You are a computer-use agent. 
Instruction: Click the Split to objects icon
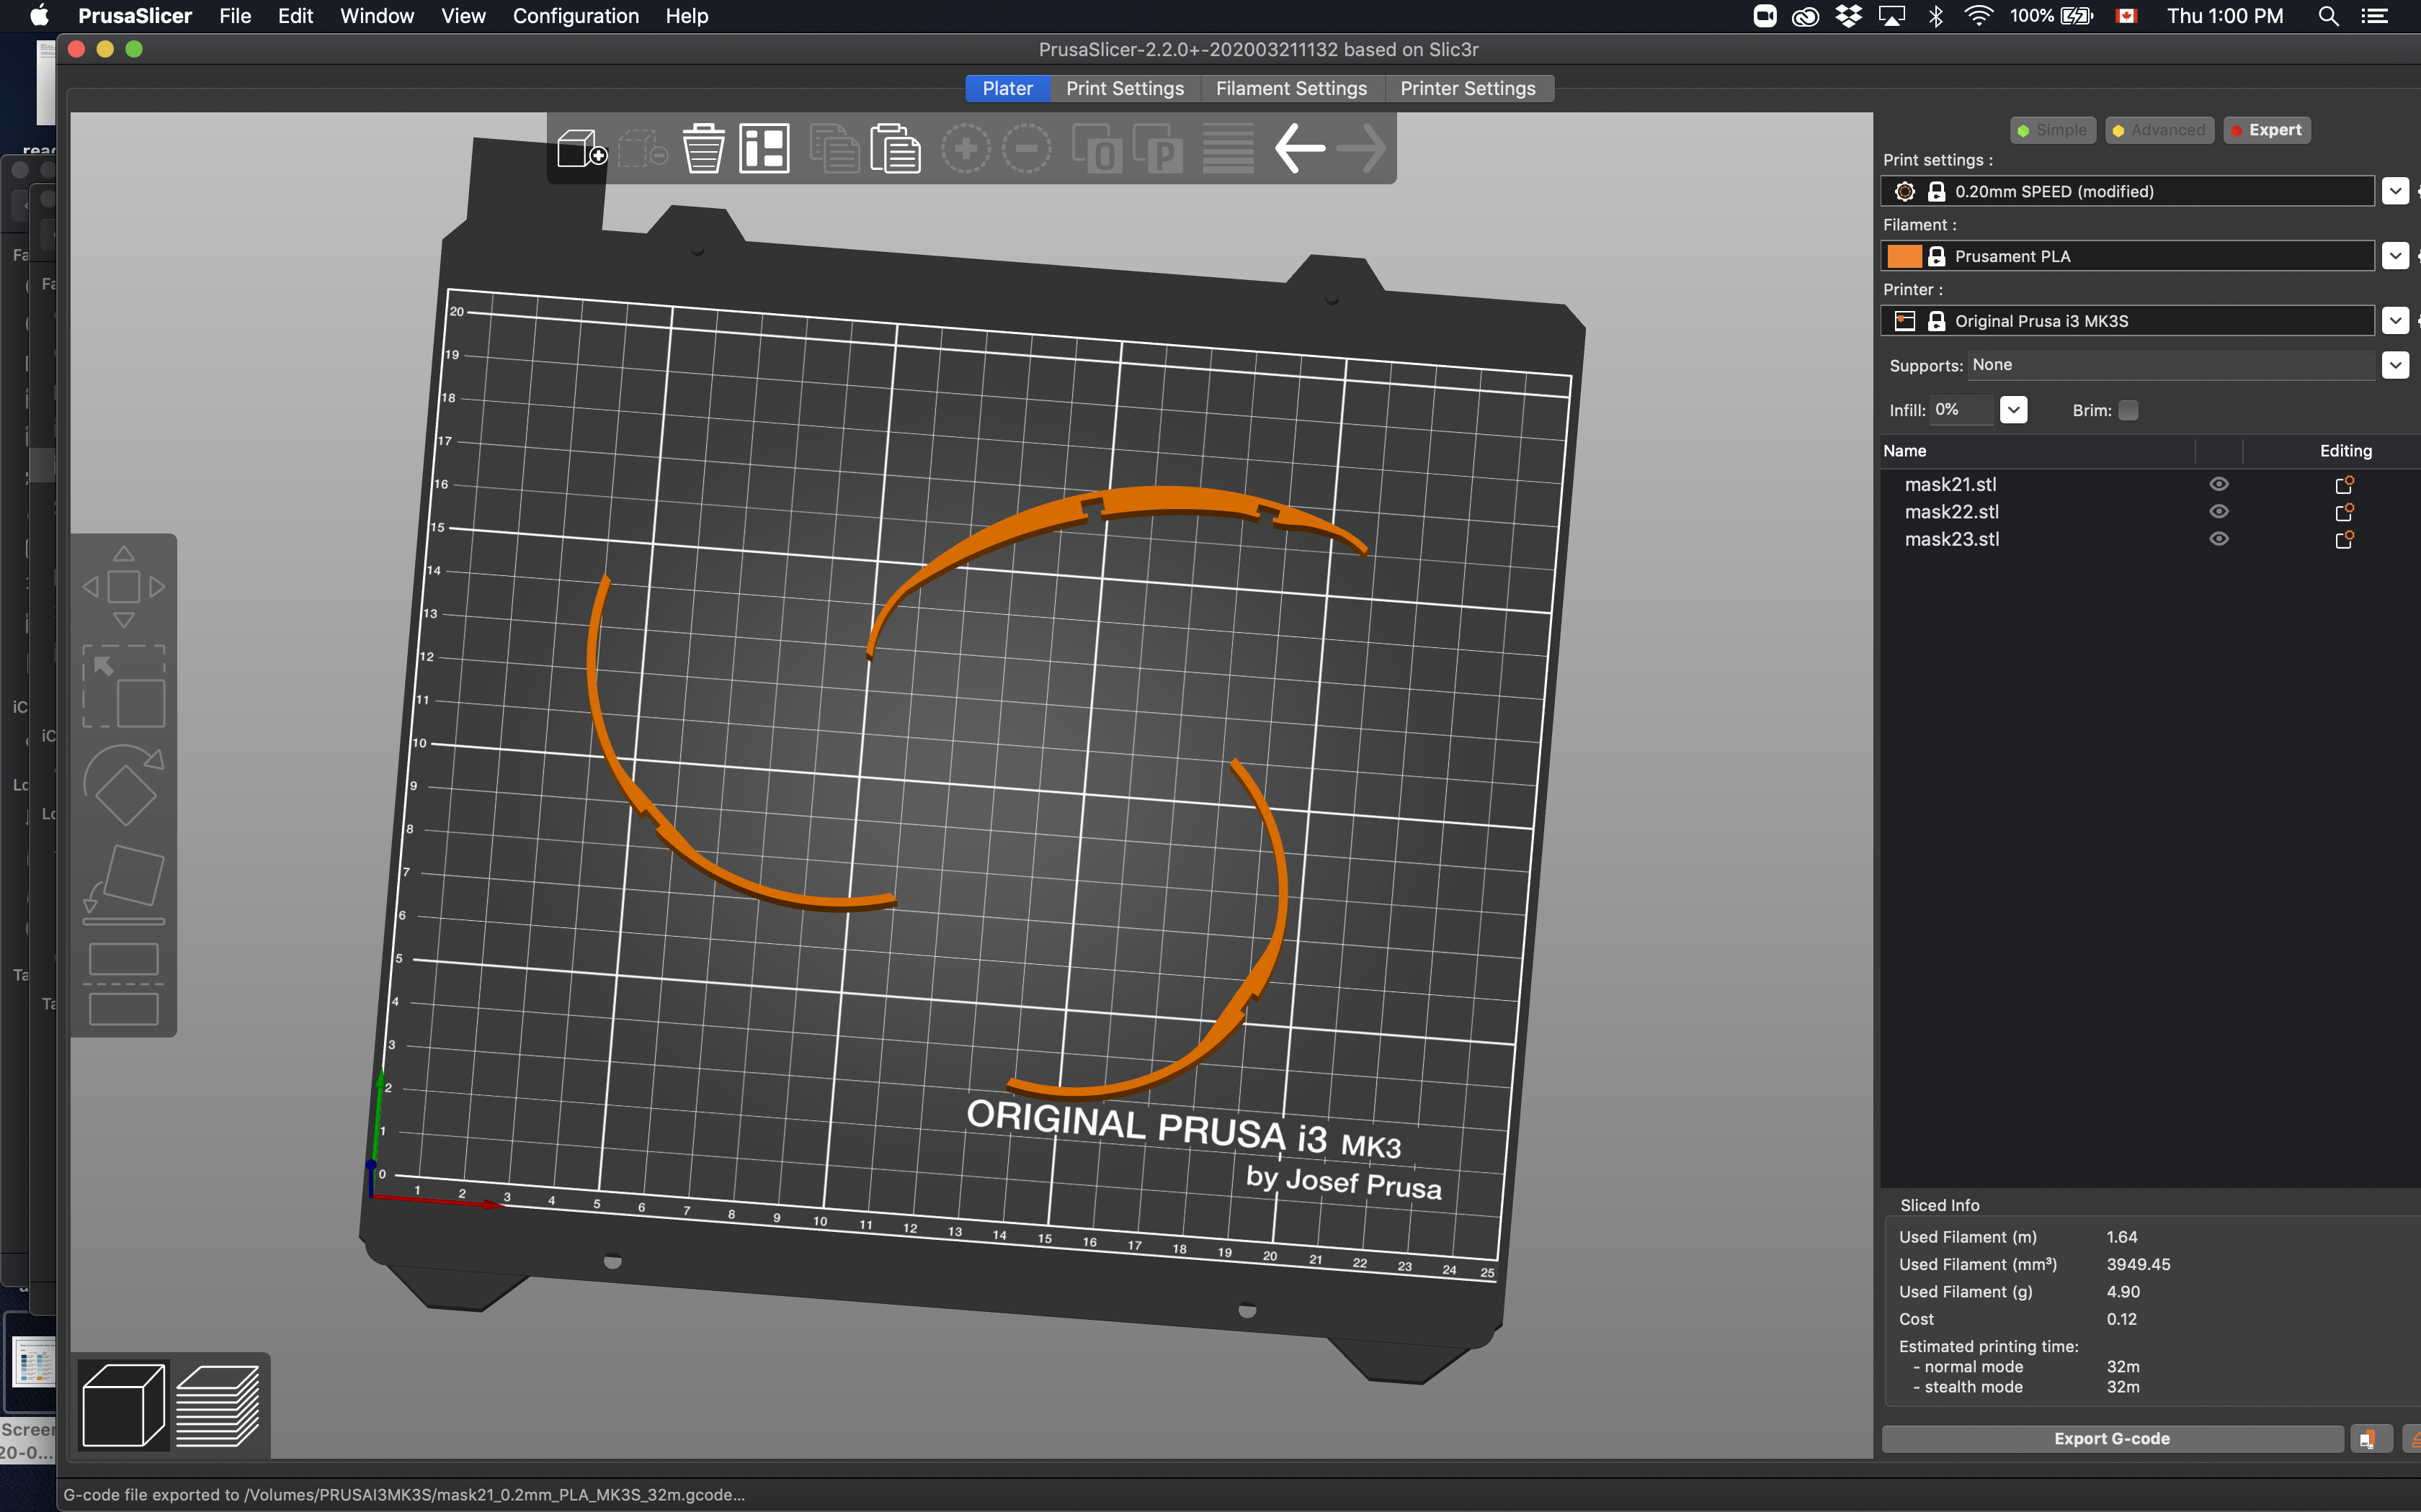tap(1097, 149)
